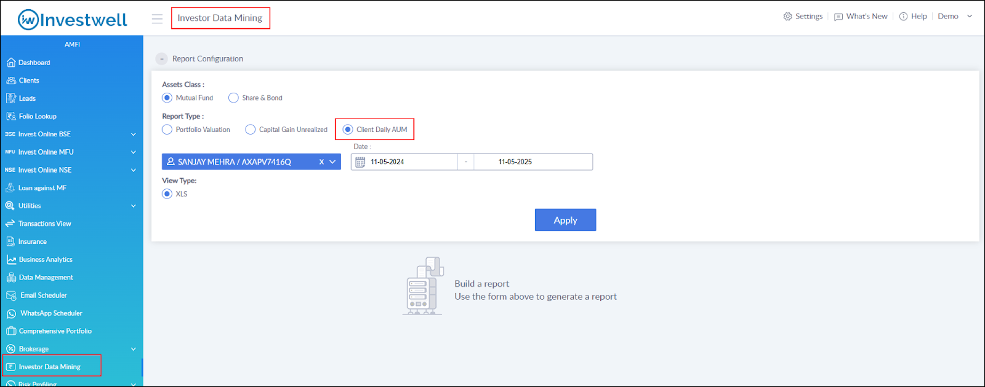Open Dashboard from the sidebar
The image size is (985, 387).
[34, 63]
